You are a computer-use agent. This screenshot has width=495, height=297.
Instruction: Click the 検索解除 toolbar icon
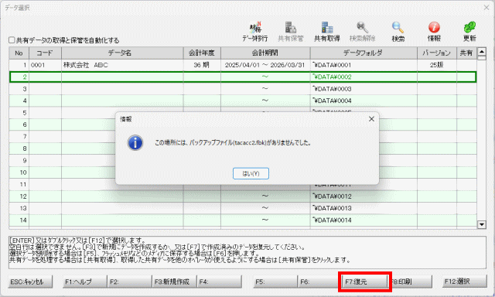[363, 32]
